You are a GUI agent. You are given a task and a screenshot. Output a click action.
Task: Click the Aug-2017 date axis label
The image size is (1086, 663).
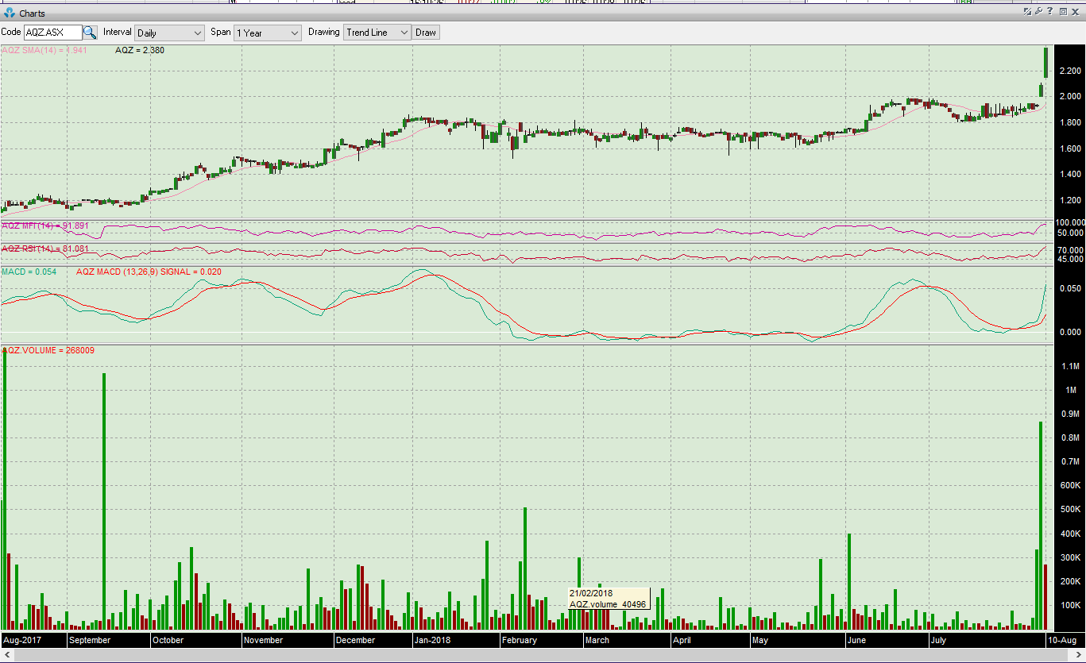click(x=23, y=640)
